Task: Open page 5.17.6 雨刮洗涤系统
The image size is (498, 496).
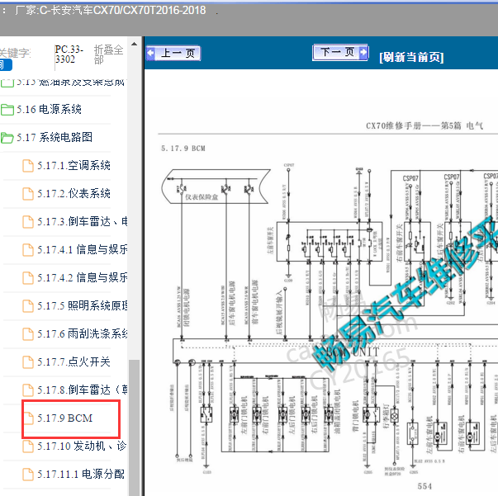Action: point(83,333)
